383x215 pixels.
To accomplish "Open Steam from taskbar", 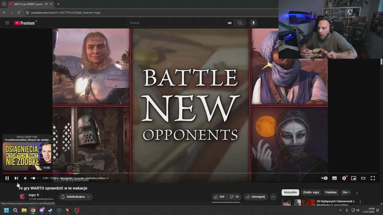I will 50,210.
